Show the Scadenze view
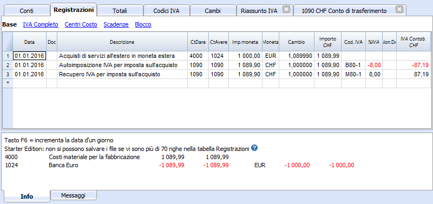Image resolution: width=433 pixels, height=204 pixels. (116, 24)
